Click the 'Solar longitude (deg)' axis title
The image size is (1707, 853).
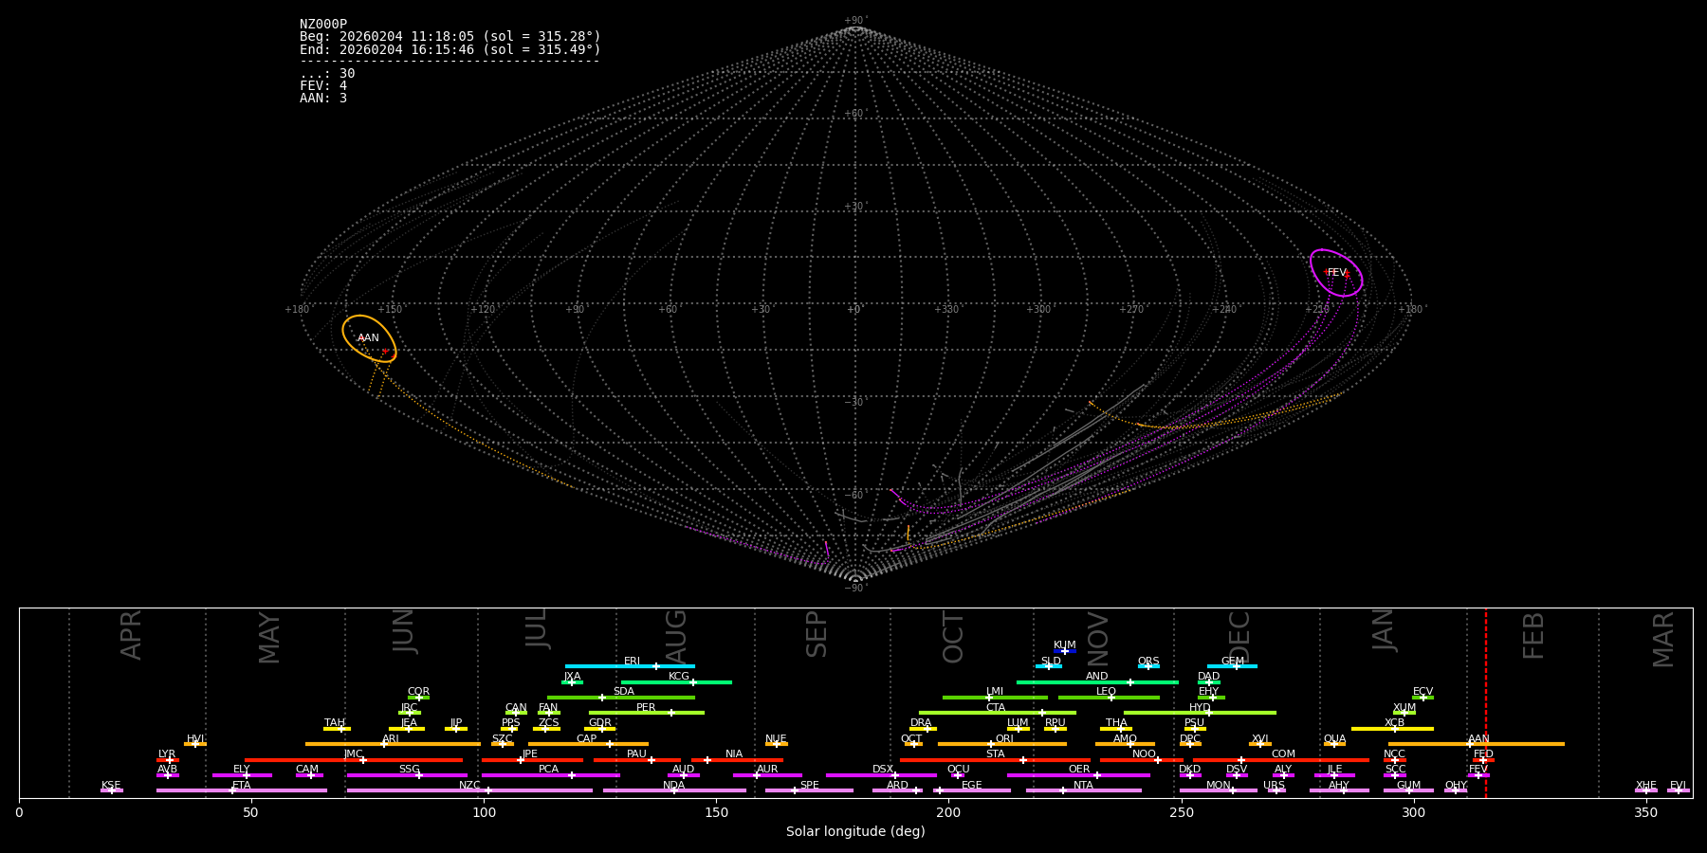coord(855,832)
